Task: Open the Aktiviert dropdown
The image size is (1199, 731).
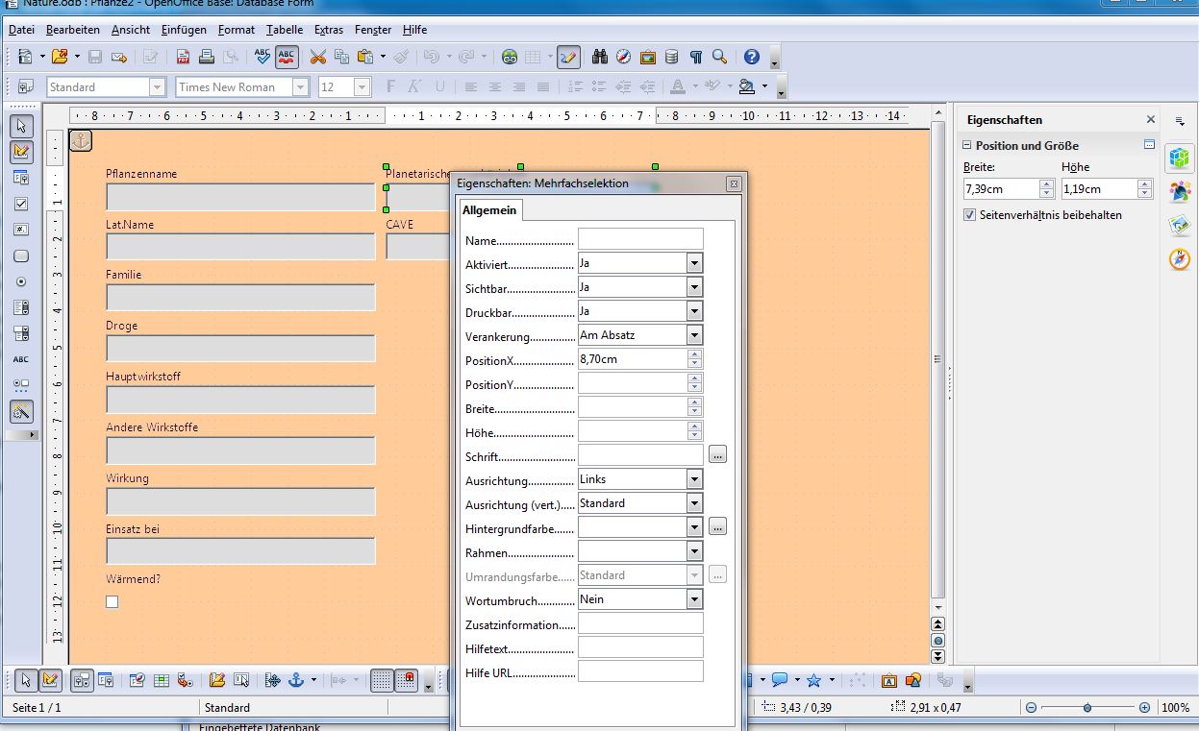Action: tap(695, 263)
